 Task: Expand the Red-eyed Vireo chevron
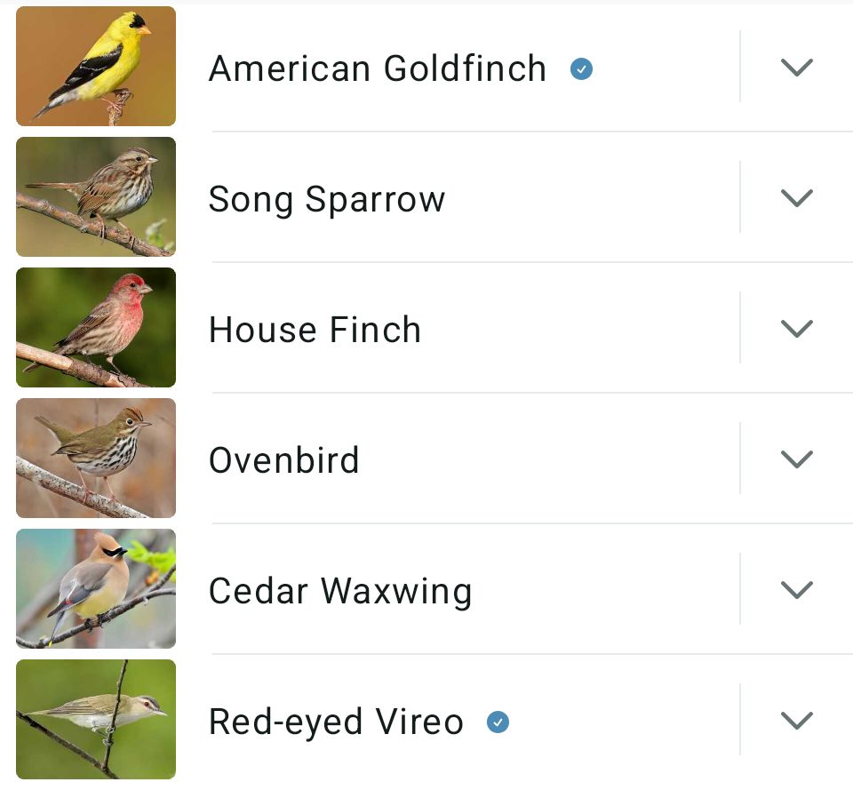tap(796, 721)
